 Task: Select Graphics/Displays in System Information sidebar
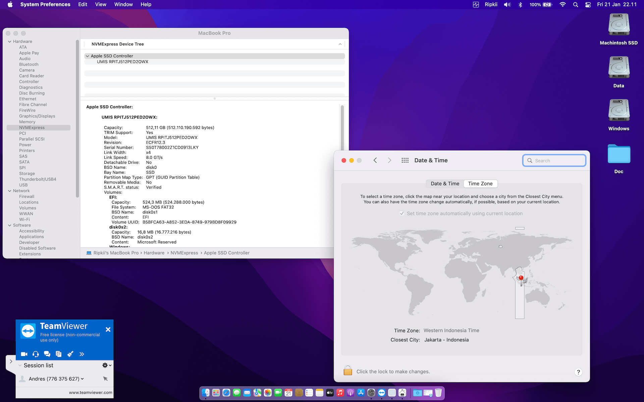point(37,116)
